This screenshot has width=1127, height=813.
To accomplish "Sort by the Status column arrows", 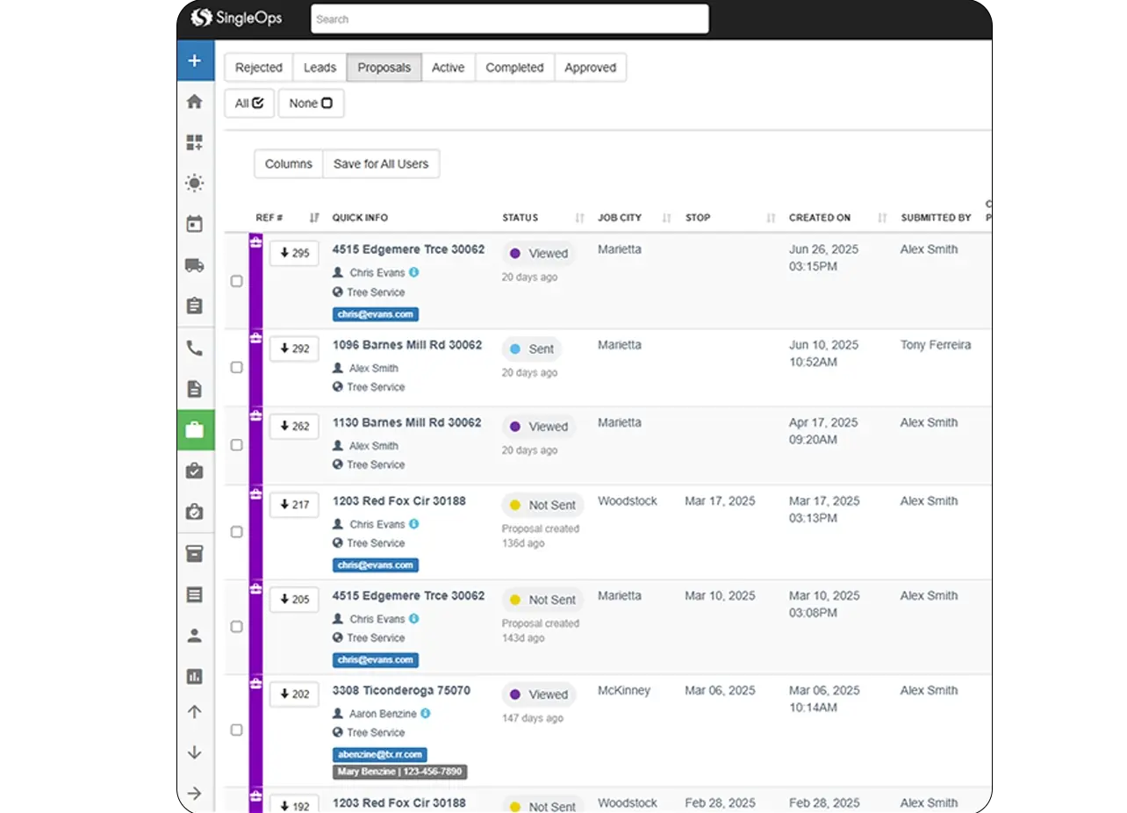I will tap(579, 218).
